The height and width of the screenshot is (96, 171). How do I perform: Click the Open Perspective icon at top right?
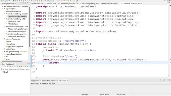(x=168, y=1)
